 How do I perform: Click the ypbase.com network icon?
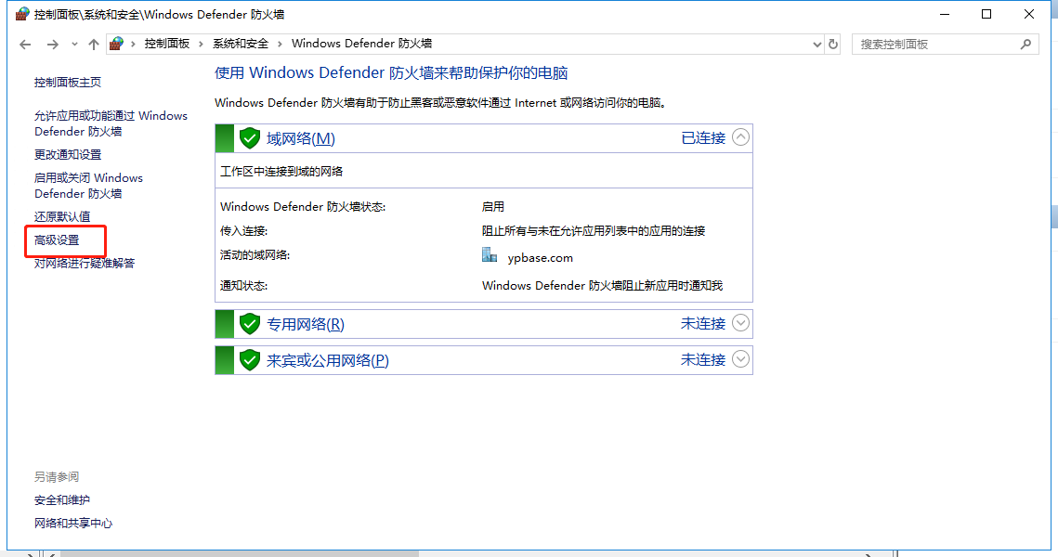click(490, 255)
